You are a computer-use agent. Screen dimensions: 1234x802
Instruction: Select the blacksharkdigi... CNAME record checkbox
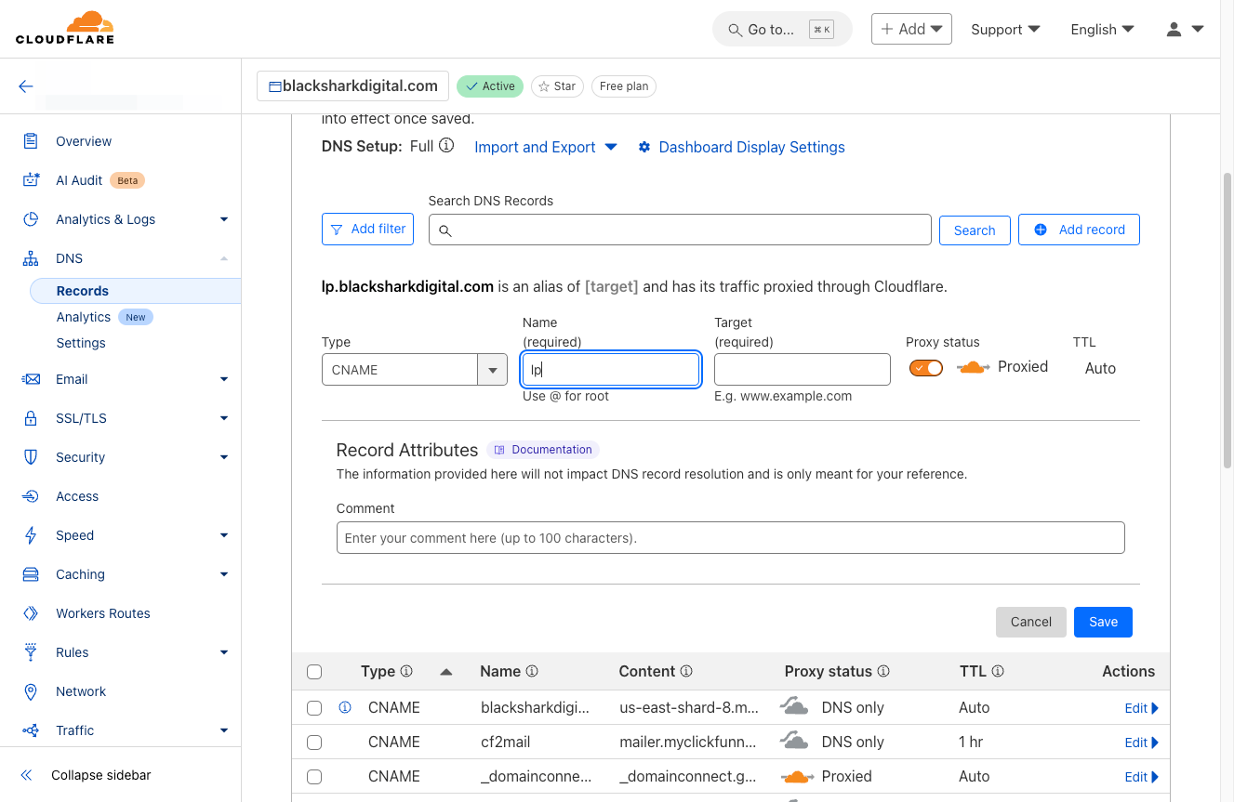314,708
